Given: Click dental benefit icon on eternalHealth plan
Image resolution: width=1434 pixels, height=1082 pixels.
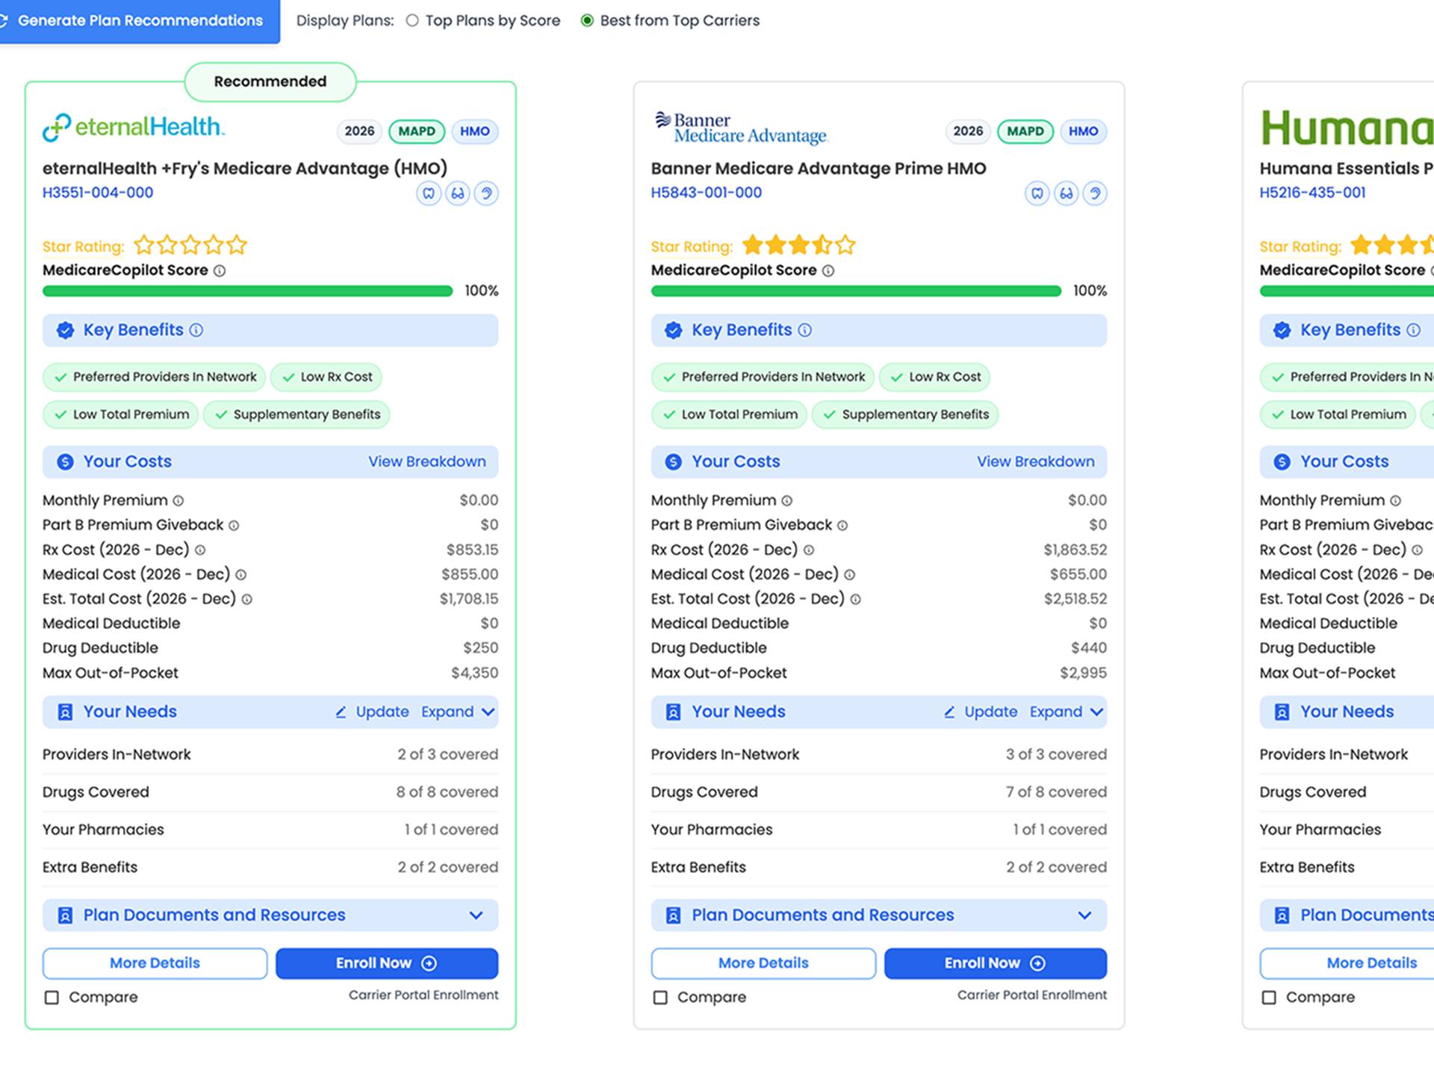Looking at the screenshot, I should coord(428,193).
